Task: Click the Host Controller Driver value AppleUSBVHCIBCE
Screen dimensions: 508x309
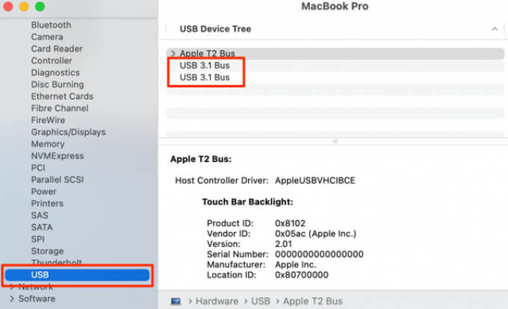Action: click(x=315, y=181)
